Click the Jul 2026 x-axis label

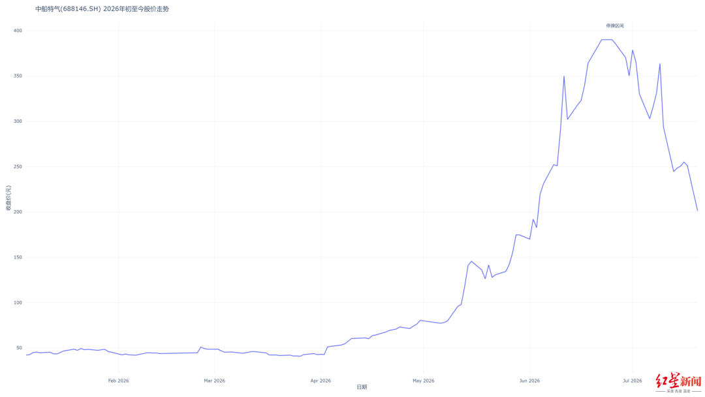(x=632, y=381)
